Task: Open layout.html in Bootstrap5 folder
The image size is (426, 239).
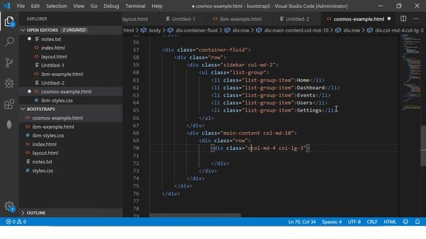Action: point(45,153)
